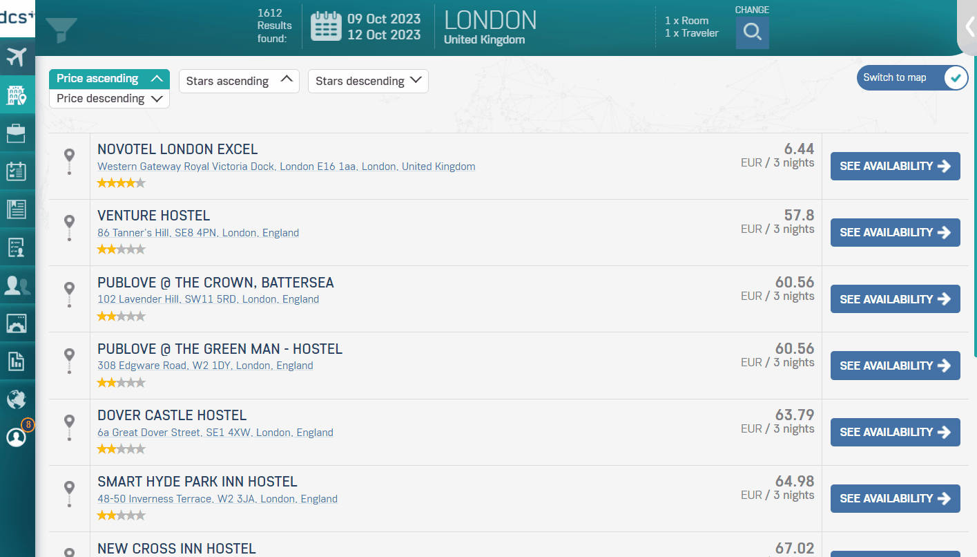
Task: Select the Price ascending sort option
Action: (x=109, y=79)
